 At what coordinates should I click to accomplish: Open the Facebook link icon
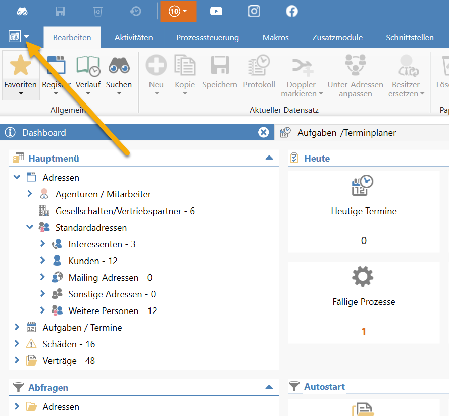292,12
